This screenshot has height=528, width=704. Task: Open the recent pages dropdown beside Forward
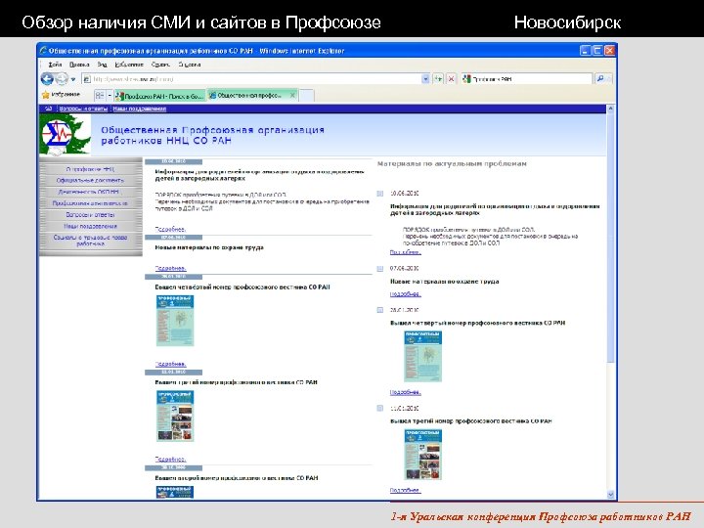73,79
